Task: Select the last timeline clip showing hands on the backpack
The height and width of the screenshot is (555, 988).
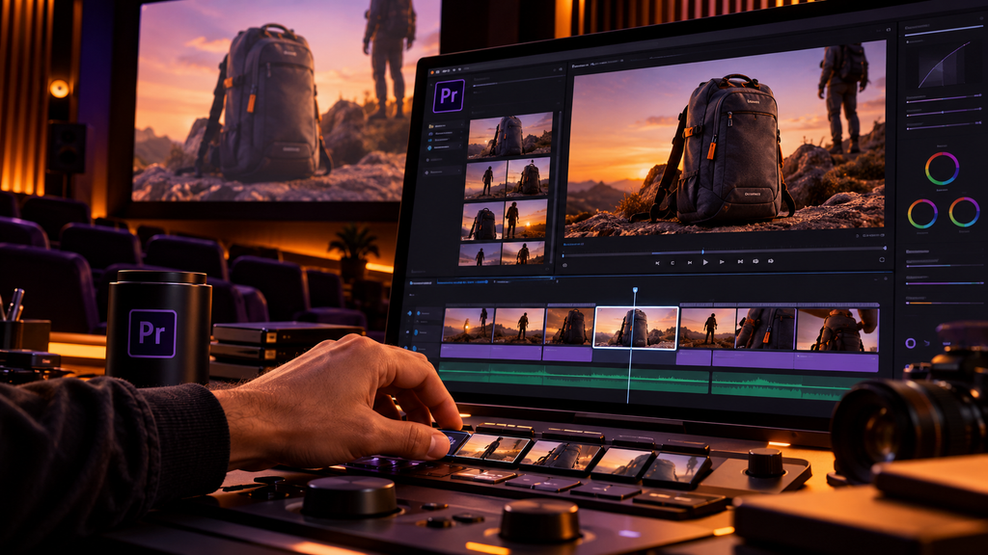Action: (837, 330)
